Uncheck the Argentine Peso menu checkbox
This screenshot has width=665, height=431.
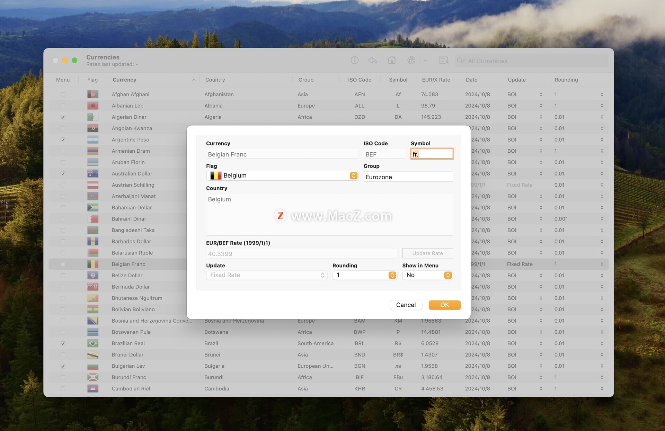(63, 140)
